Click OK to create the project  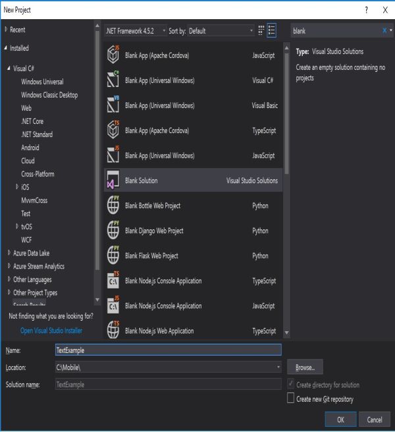[340, 419]
